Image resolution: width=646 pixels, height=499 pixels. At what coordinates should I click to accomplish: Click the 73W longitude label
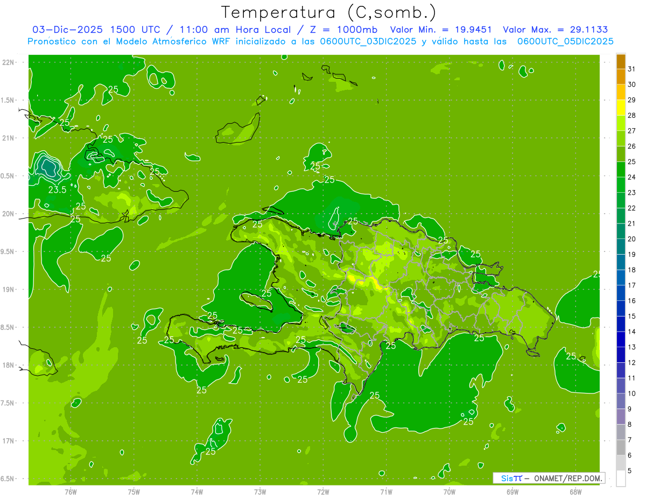click(260, 491)
